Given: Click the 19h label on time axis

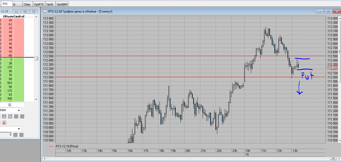Looking at the screenshot, I should [173, 151].
